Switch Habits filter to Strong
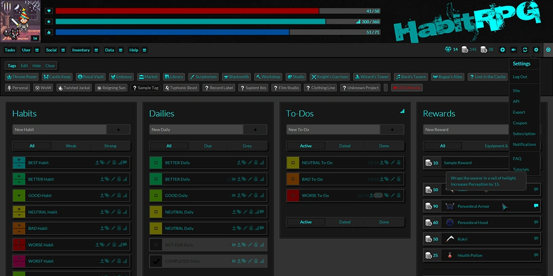 click(110, 146)
